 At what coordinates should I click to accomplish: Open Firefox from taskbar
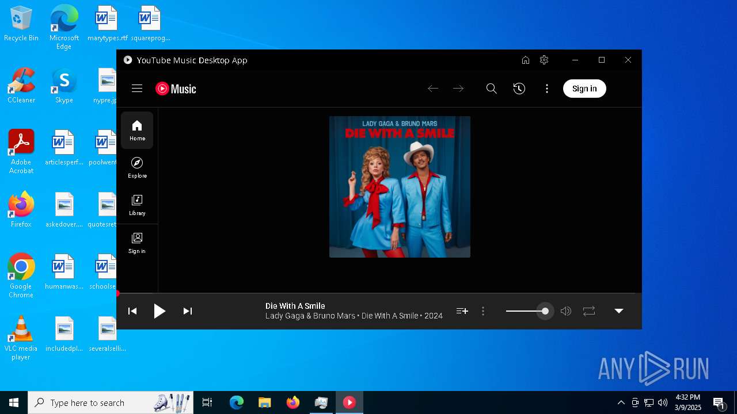pos(293,402)
